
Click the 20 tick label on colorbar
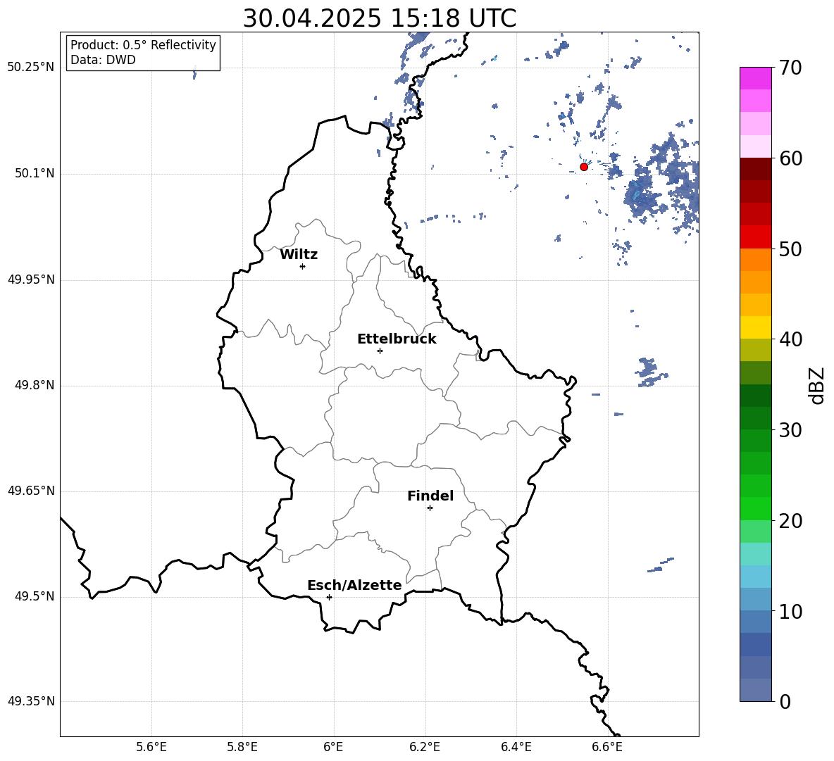click(x=790, y=521)
